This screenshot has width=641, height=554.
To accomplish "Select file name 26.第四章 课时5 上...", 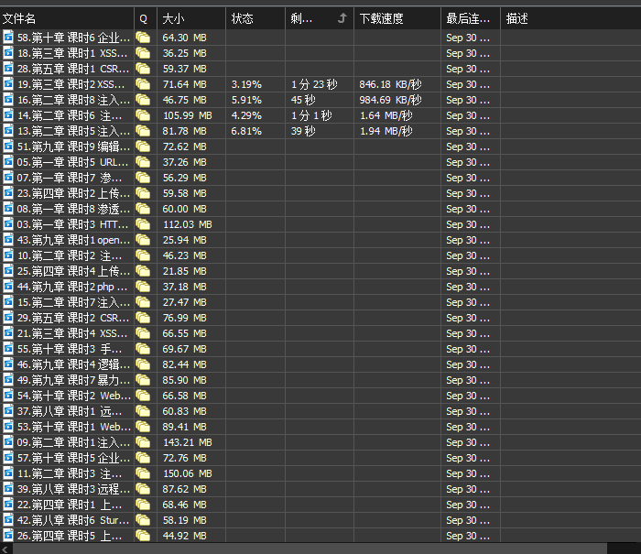I will point(70,536).
